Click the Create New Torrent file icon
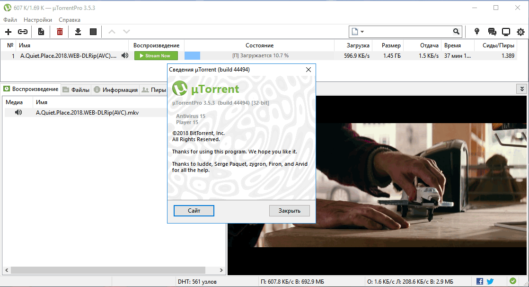 (41, 32)
